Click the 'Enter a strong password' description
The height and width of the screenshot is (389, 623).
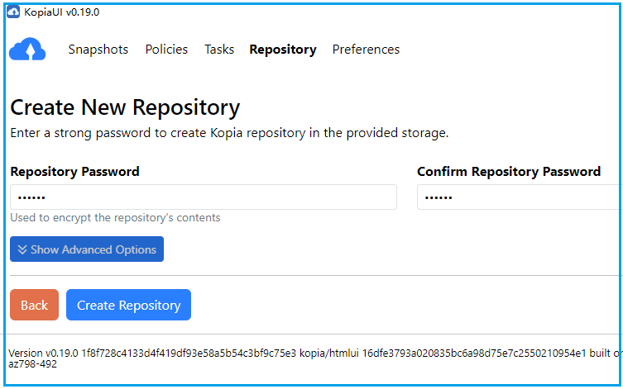(229, 132)
